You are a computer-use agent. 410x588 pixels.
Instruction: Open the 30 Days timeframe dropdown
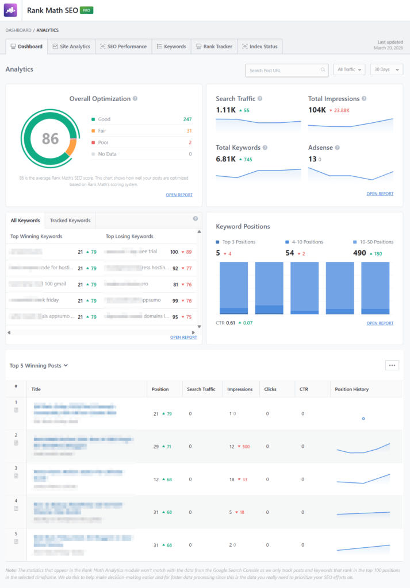[x=386, y=69]
